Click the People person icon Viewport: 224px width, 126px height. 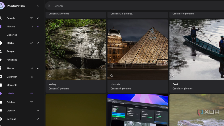pyautogui.click(x=1, y=51)
